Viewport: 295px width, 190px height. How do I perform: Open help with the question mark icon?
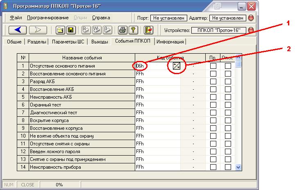(133, 30)
